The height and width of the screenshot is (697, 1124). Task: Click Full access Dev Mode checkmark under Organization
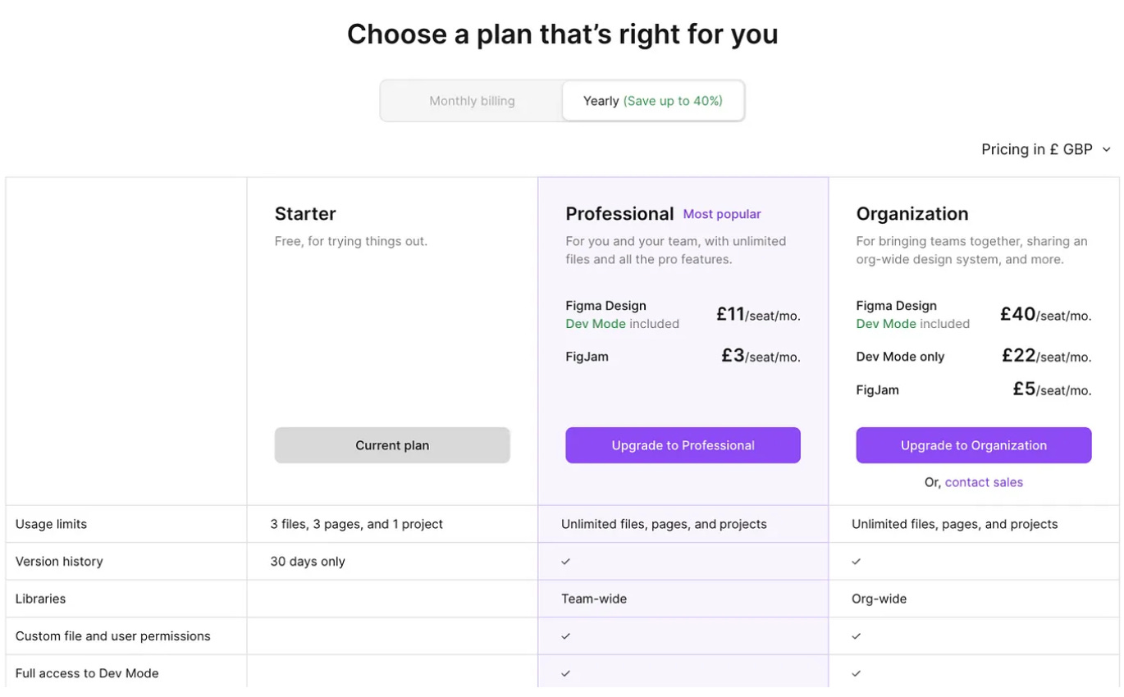pyautogui.click(x=856, y=673)
